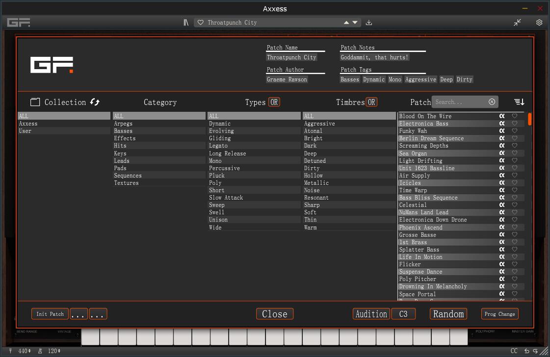Edit Patch Author Graeme Rawson field

pyautogui.click(x=287, y=79)
